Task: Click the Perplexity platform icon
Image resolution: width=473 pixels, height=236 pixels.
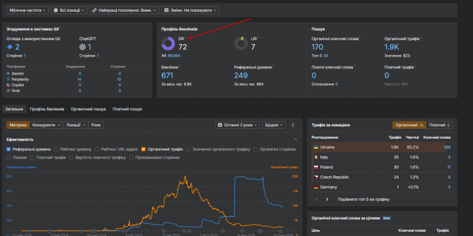Action: pyautogui.click(x=8, y=79)
